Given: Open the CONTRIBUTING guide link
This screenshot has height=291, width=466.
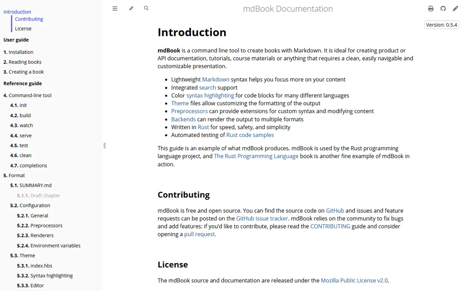Looking at the screenshot, I should click(330, 226).
